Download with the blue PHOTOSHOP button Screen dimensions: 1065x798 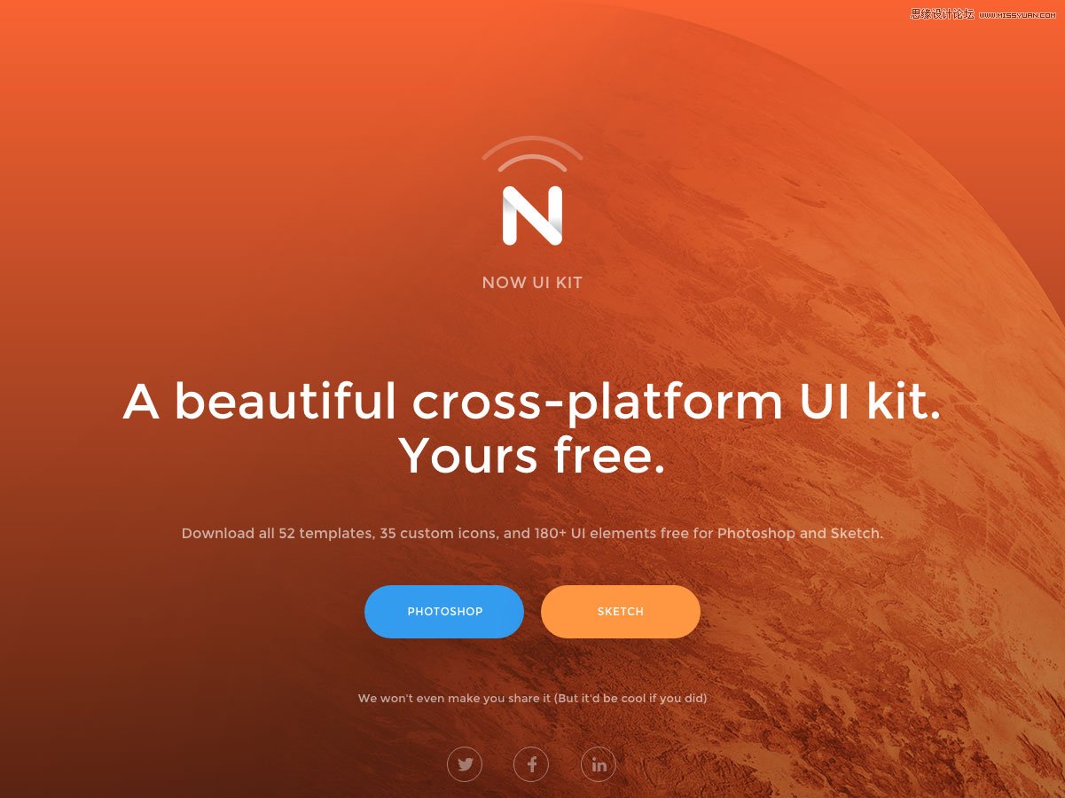coord(444,612)
